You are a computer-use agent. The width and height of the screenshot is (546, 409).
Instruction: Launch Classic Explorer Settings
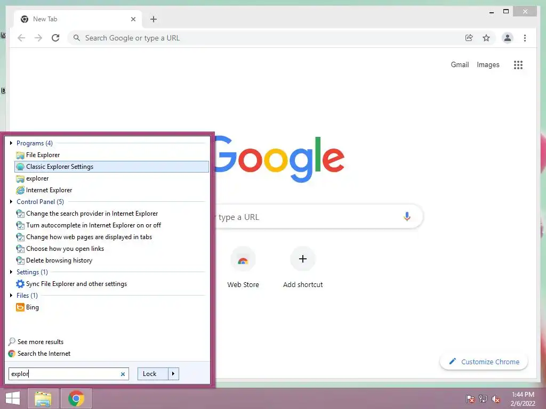coord(111,167)
